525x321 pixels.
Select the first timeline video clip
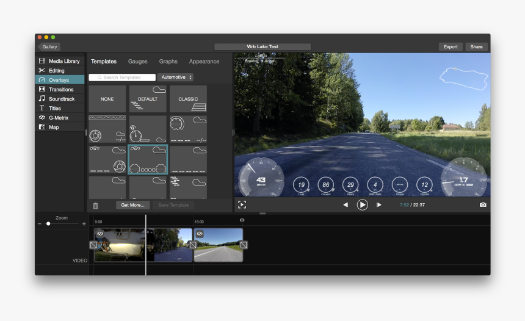tap(143, 245)
